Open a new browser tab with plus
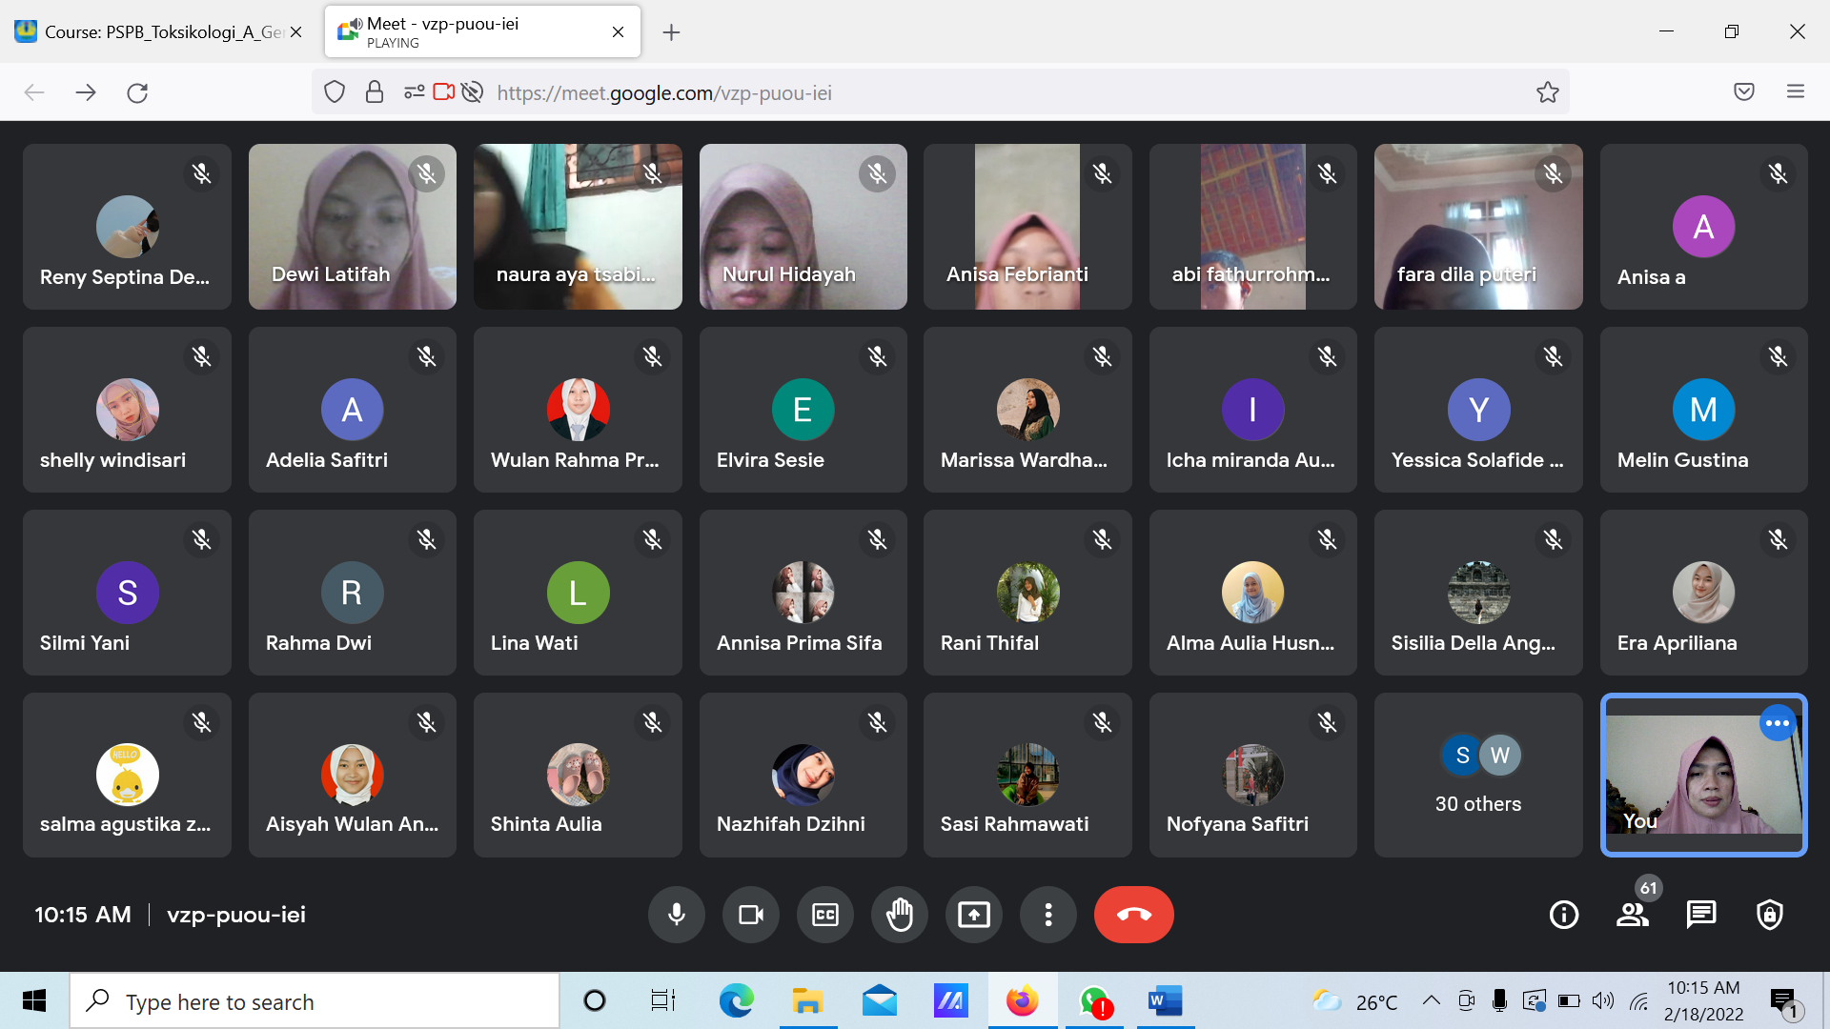Screen dimensions: 1830x1029 672,32
